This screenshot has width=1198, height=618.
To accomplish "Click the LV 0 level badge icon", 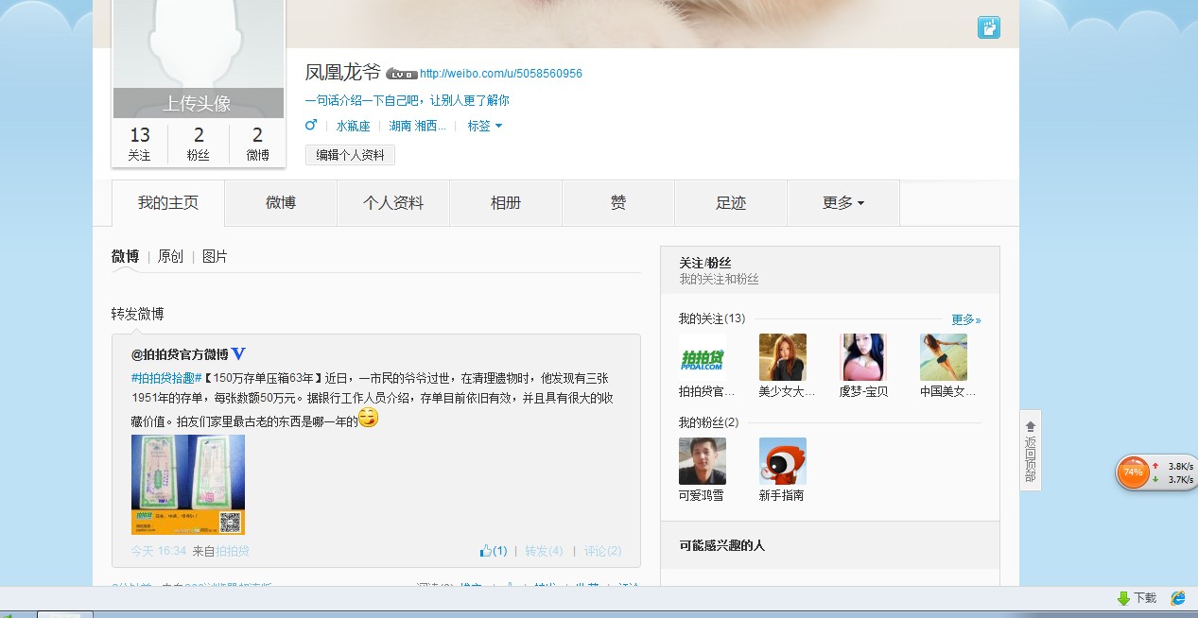I will click(401, 74).
